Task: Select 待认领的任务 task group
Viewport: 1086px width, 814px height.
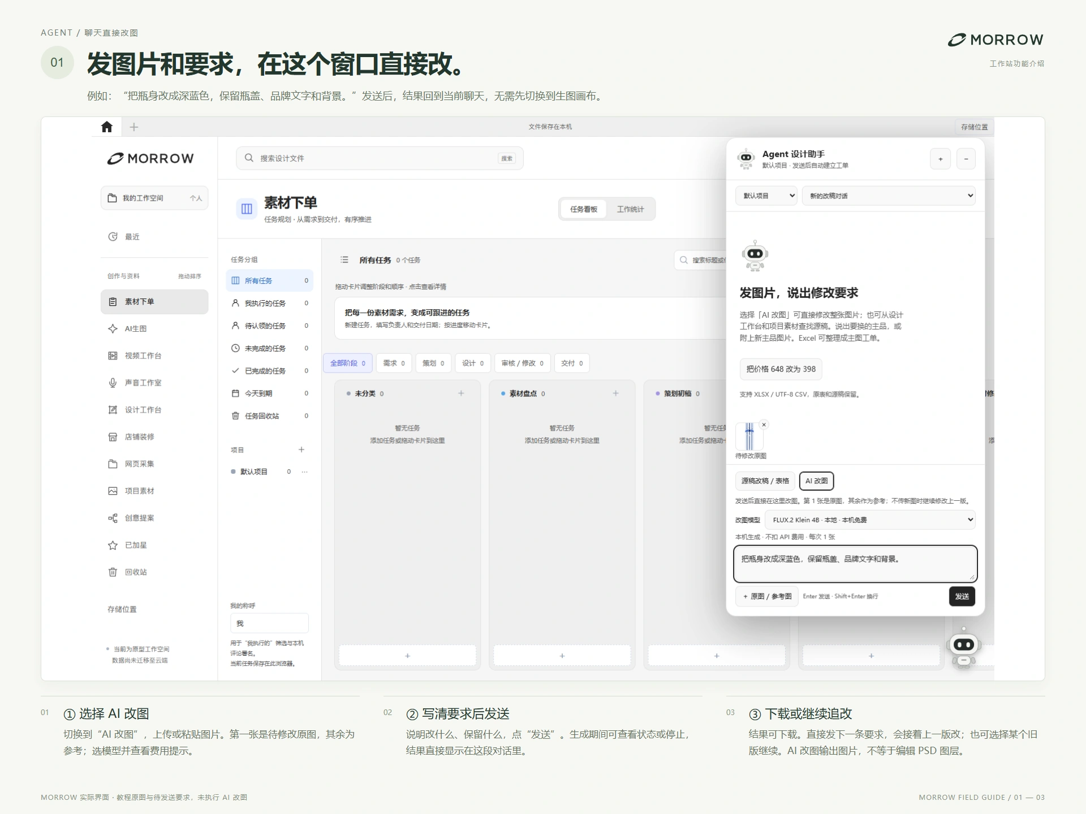Action: coord(270,326)
